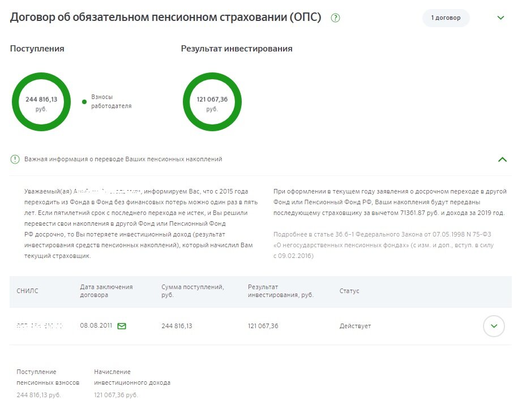Click the blurred СНИЛС number in the contract row
Screen dimensions: 522x413
point(39,326)
